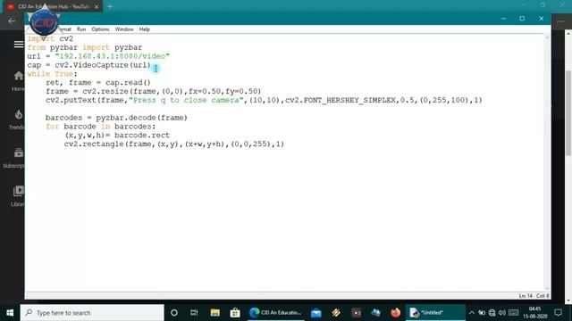572x321 pixels.
Task: Open Task View from taskbar
Action: tap(194, 313)
